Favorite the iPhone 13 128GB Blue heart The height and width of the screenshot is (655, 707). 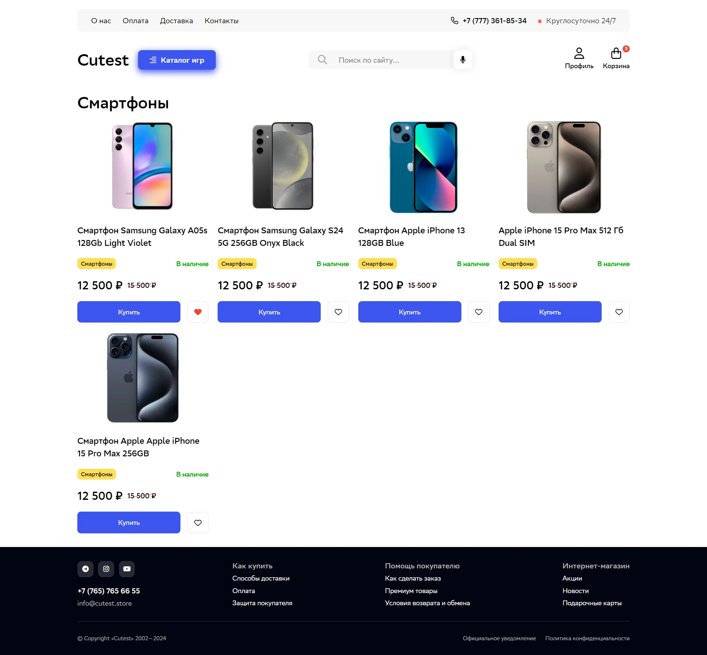coord(478,312)
